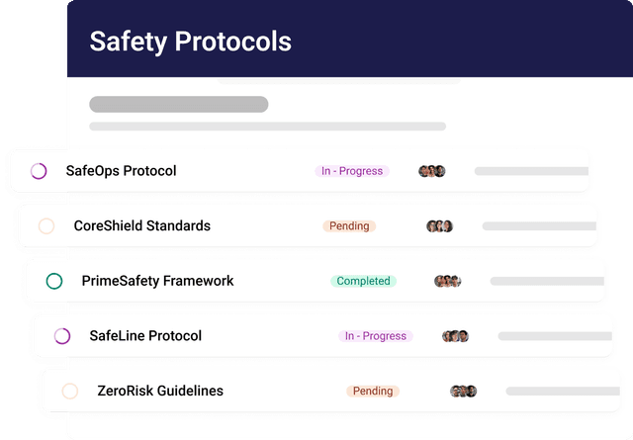
Task: Click the Completed status badge
Action: pos(363,282)
